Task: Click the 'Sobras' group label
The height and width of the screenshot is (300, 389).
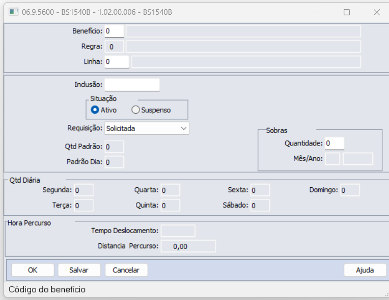Action: [x=276, y=131]
